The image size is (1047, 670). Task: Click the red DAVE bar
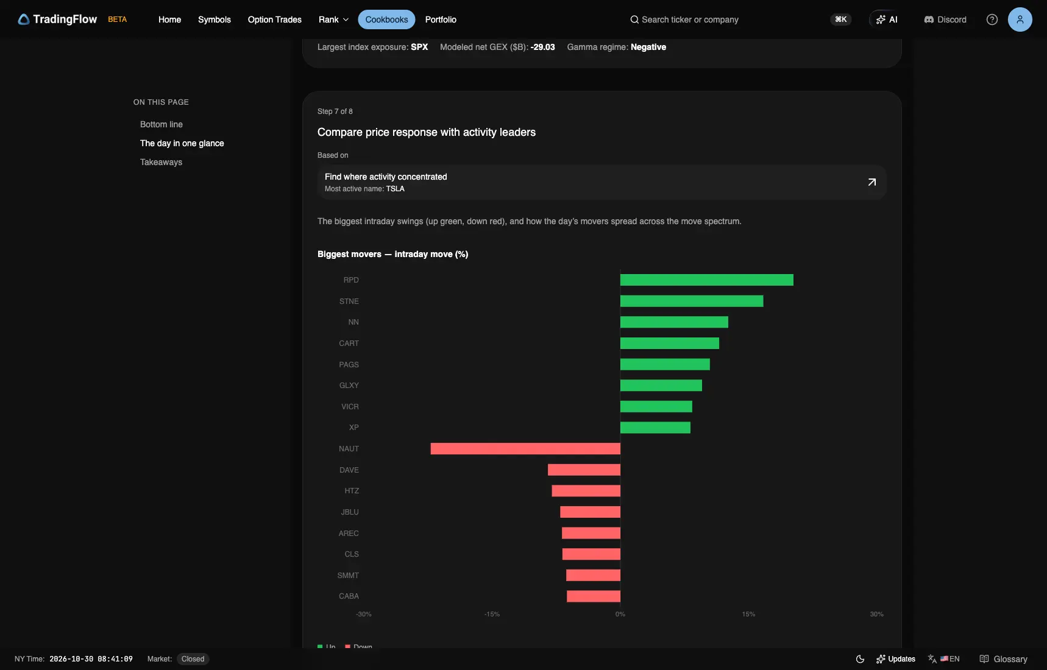tap(584, 470)
